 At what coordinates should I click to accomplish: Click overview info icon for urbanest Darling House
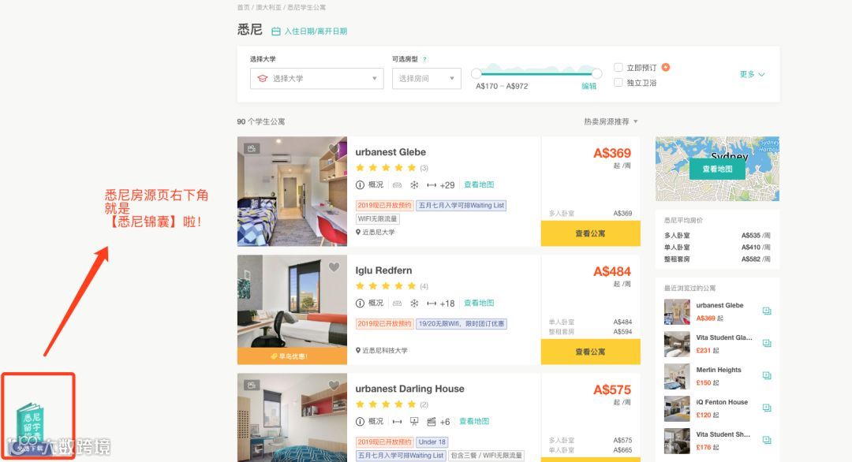click(360, 422)
